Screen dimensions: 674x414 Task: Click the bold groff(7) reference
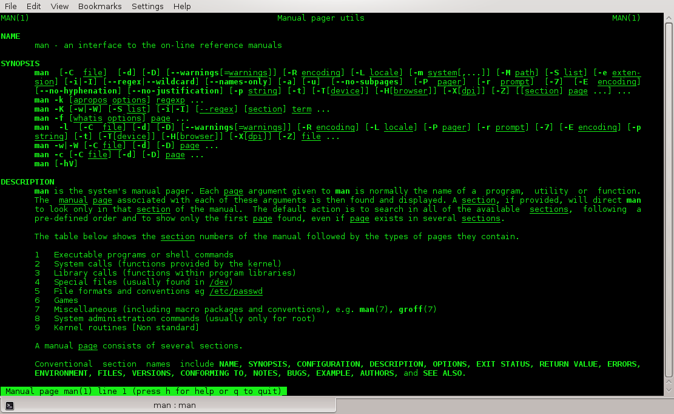click(x=417, y=310)
